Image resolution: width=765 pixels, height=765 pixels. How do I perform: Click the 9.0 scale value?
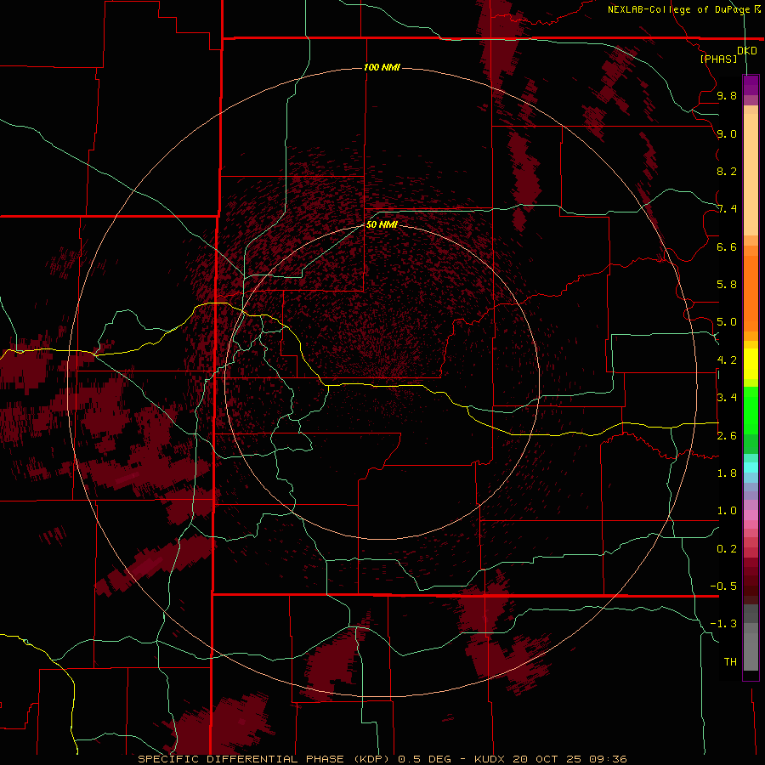(727, 133)
